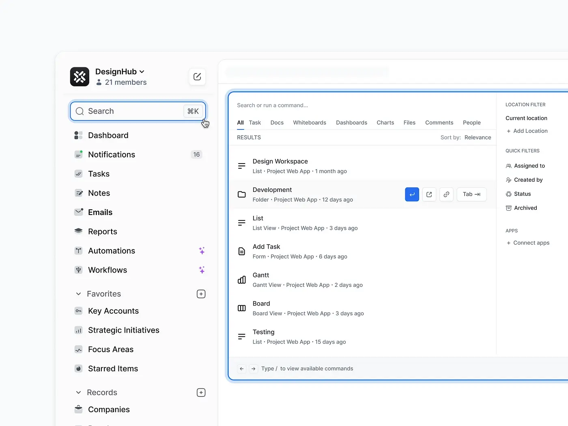Change the Sort by Relevance option
The height and width of the screenshot is (426, 568).
(478, 138)
